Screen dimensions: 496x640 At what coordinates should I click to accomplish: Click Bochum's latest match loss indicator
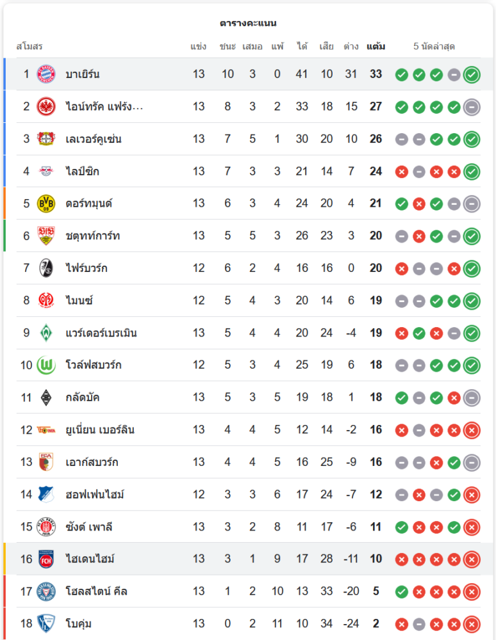coord(472,623)
